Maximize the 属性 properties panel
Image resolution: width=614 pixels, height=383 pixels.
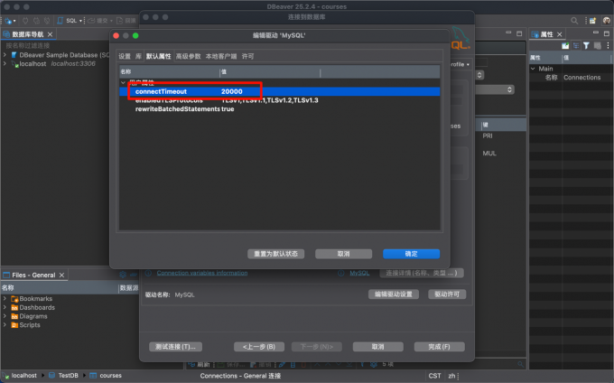pos(607,33)
